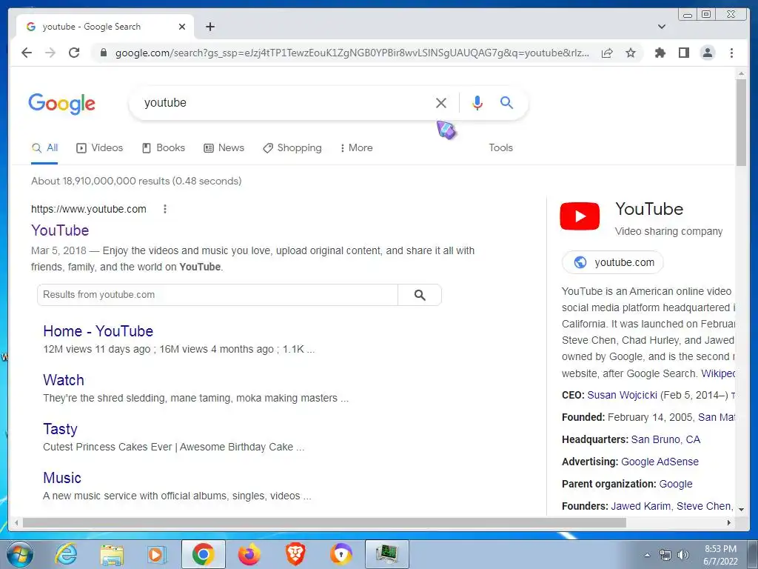758x569 pixels.
Task: Submit search with magnifier icon
Action: click(506, 102)
